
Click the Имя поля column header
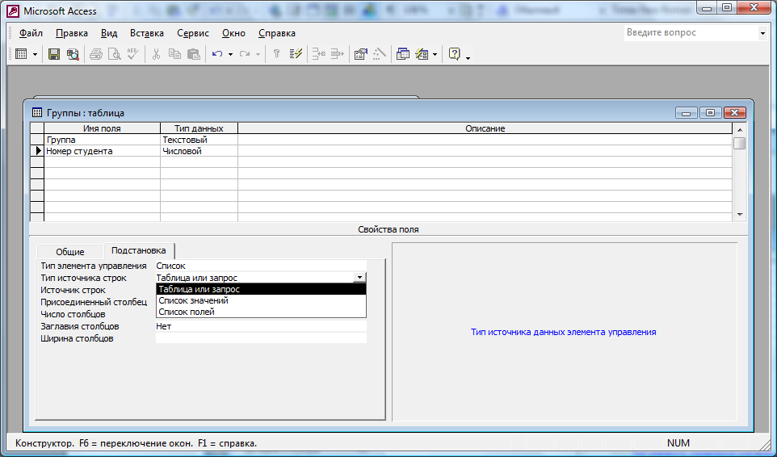(x=102, y=128)
